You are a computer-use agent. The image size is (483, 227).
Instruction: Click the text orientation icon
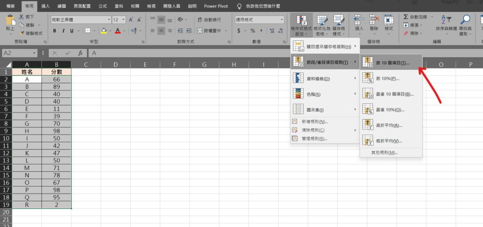click(181, 20)
